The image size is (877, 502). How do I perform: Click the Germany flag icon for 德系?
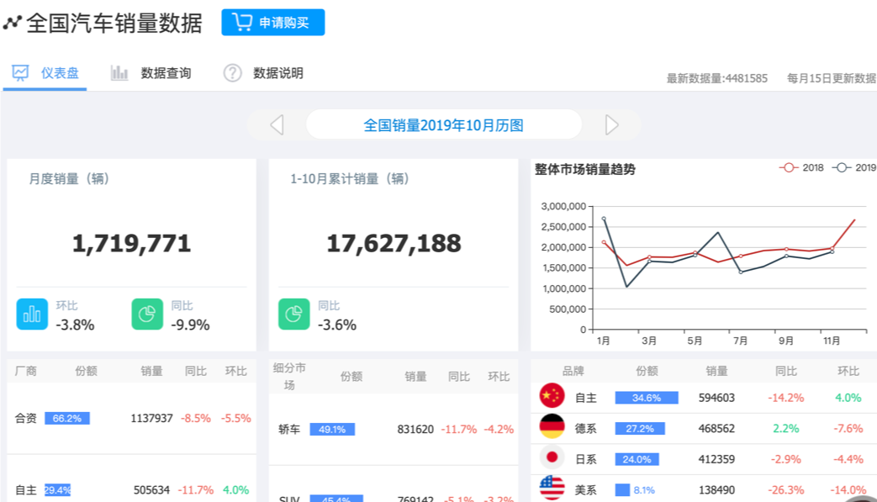[552, 427]
